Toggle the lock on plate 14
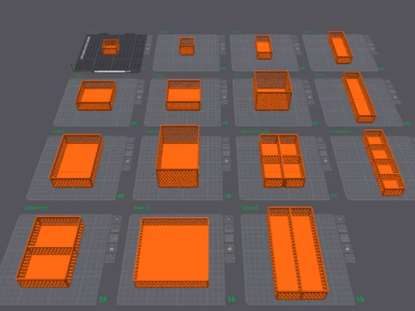 [230, 248]
